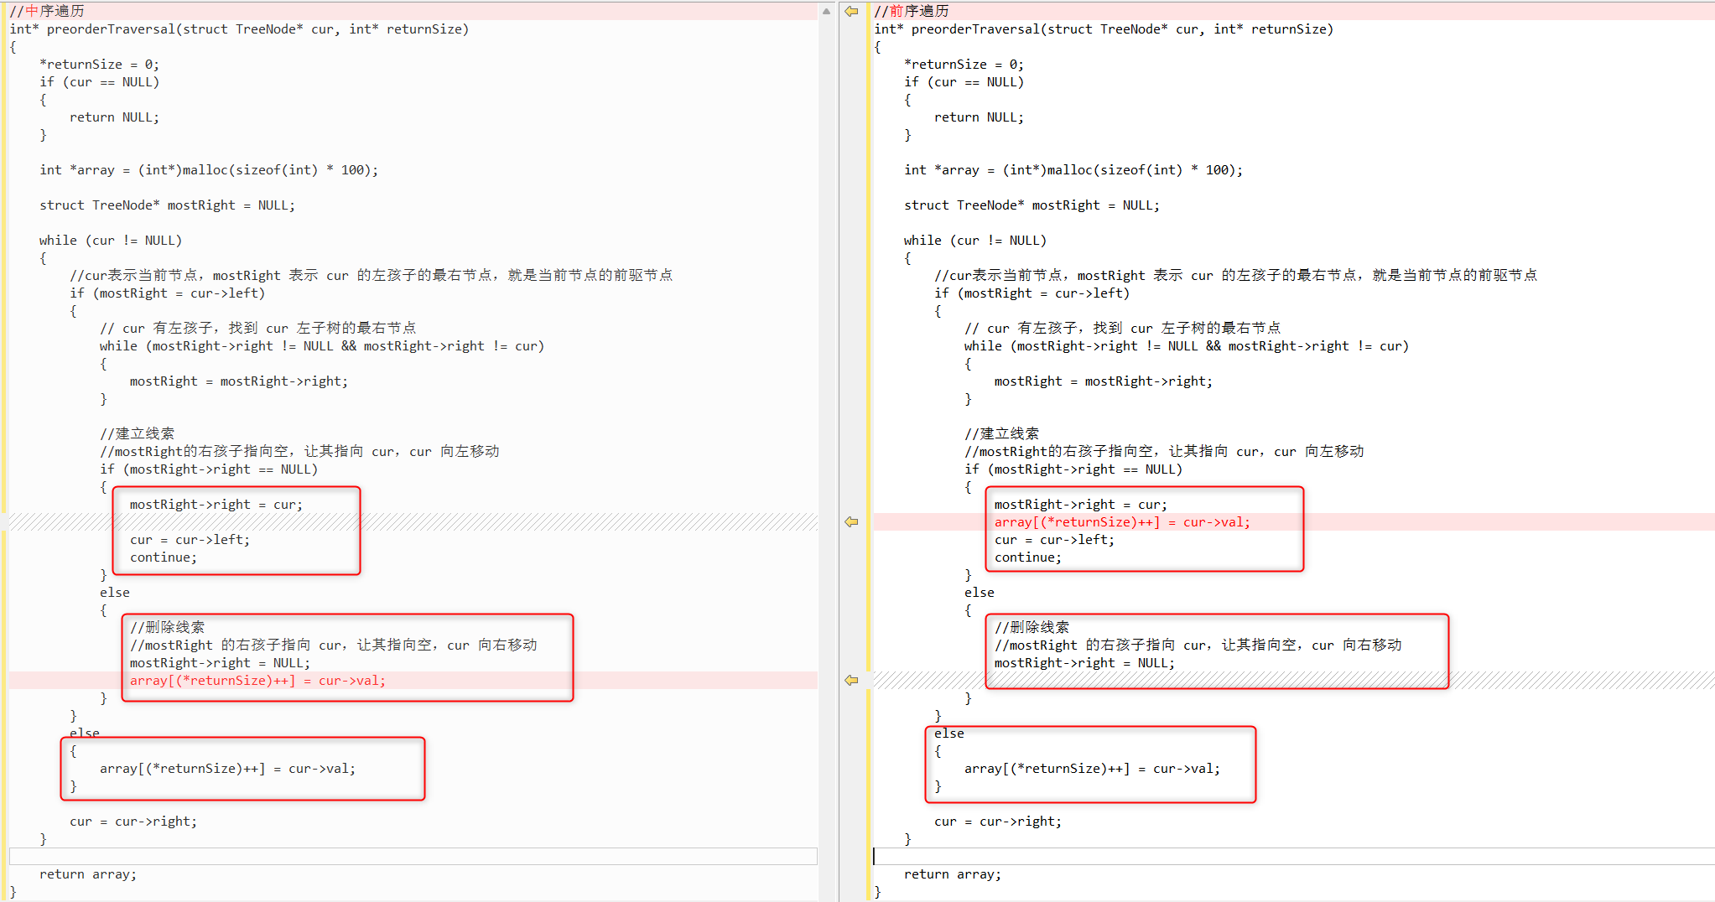Click the left pane scrollbar up arrow

pos(826,11)
